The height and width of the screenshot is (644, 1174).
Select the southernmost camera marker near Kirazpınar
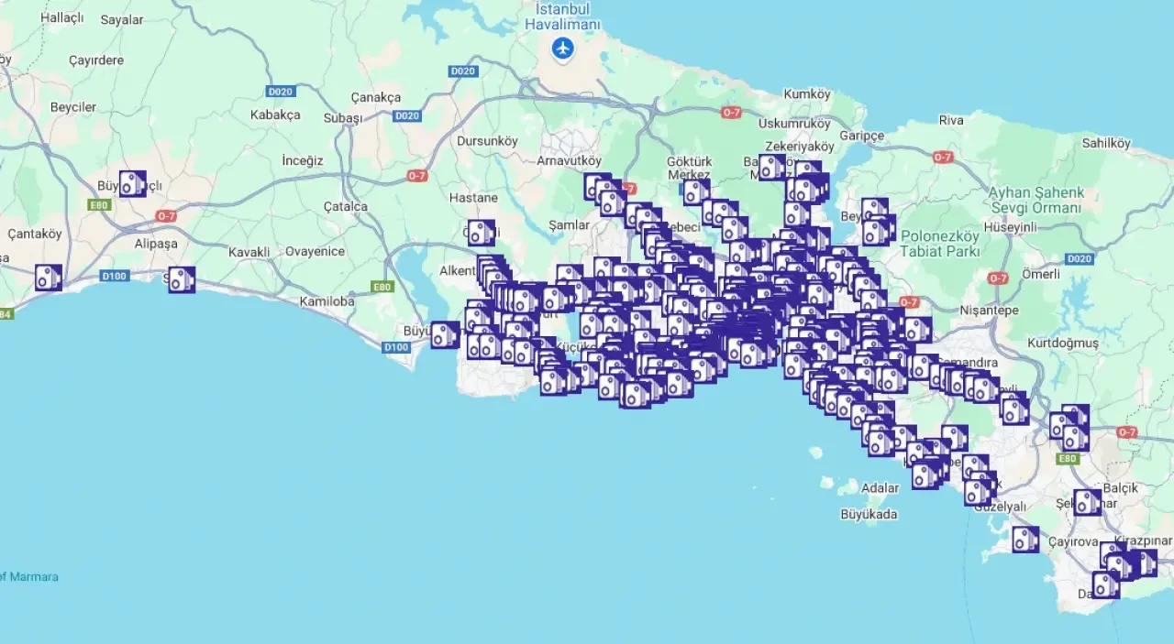[1105, 584]
